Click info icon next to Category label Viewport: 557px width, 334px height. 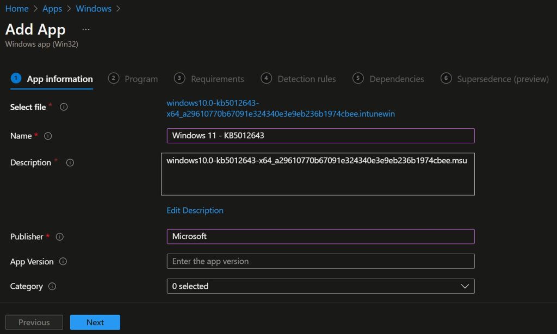(52, 286)
